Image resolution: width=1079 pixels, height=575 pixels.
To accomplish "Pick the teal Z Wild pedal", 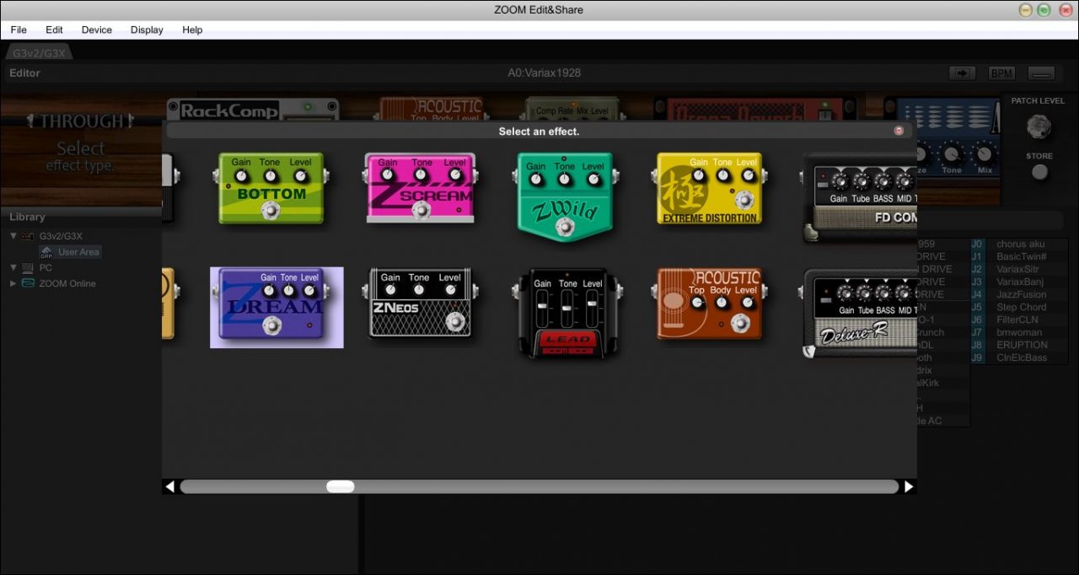I will (565, 196).
